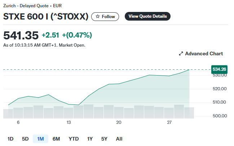Switch chart to the 1Y range
Viewport: 234px width, 146px height.
[90, 139]
